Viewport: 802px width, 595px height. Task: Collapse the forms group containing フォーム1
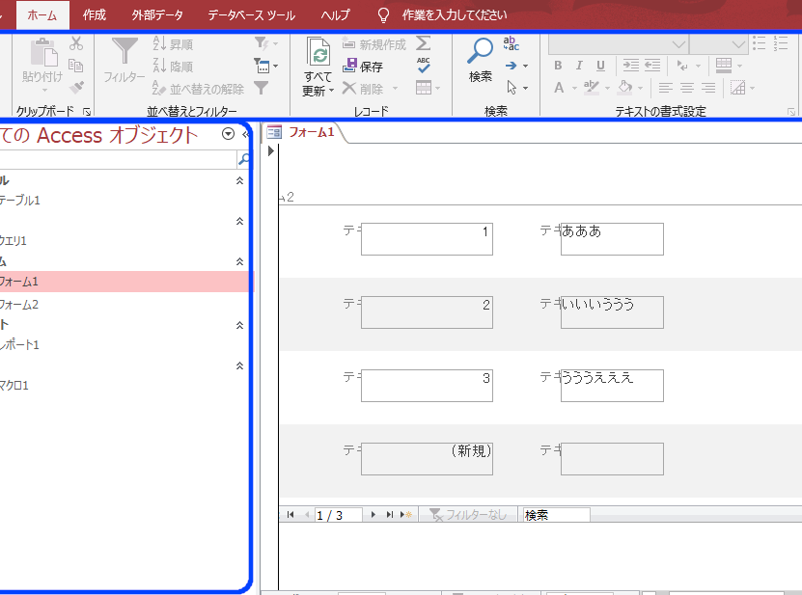239,261
